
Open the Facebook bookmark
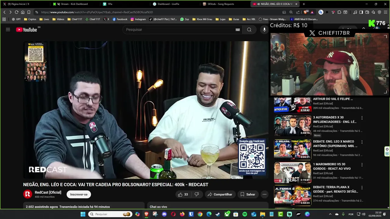click(x=120, y=19)
